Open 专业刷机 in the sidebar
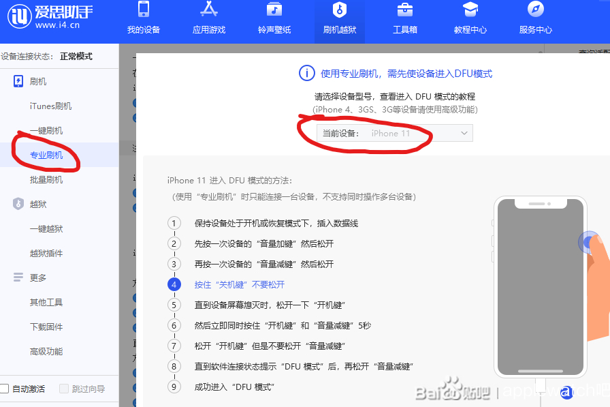Viewport: 610px width, 407px height. coord(46,155)
